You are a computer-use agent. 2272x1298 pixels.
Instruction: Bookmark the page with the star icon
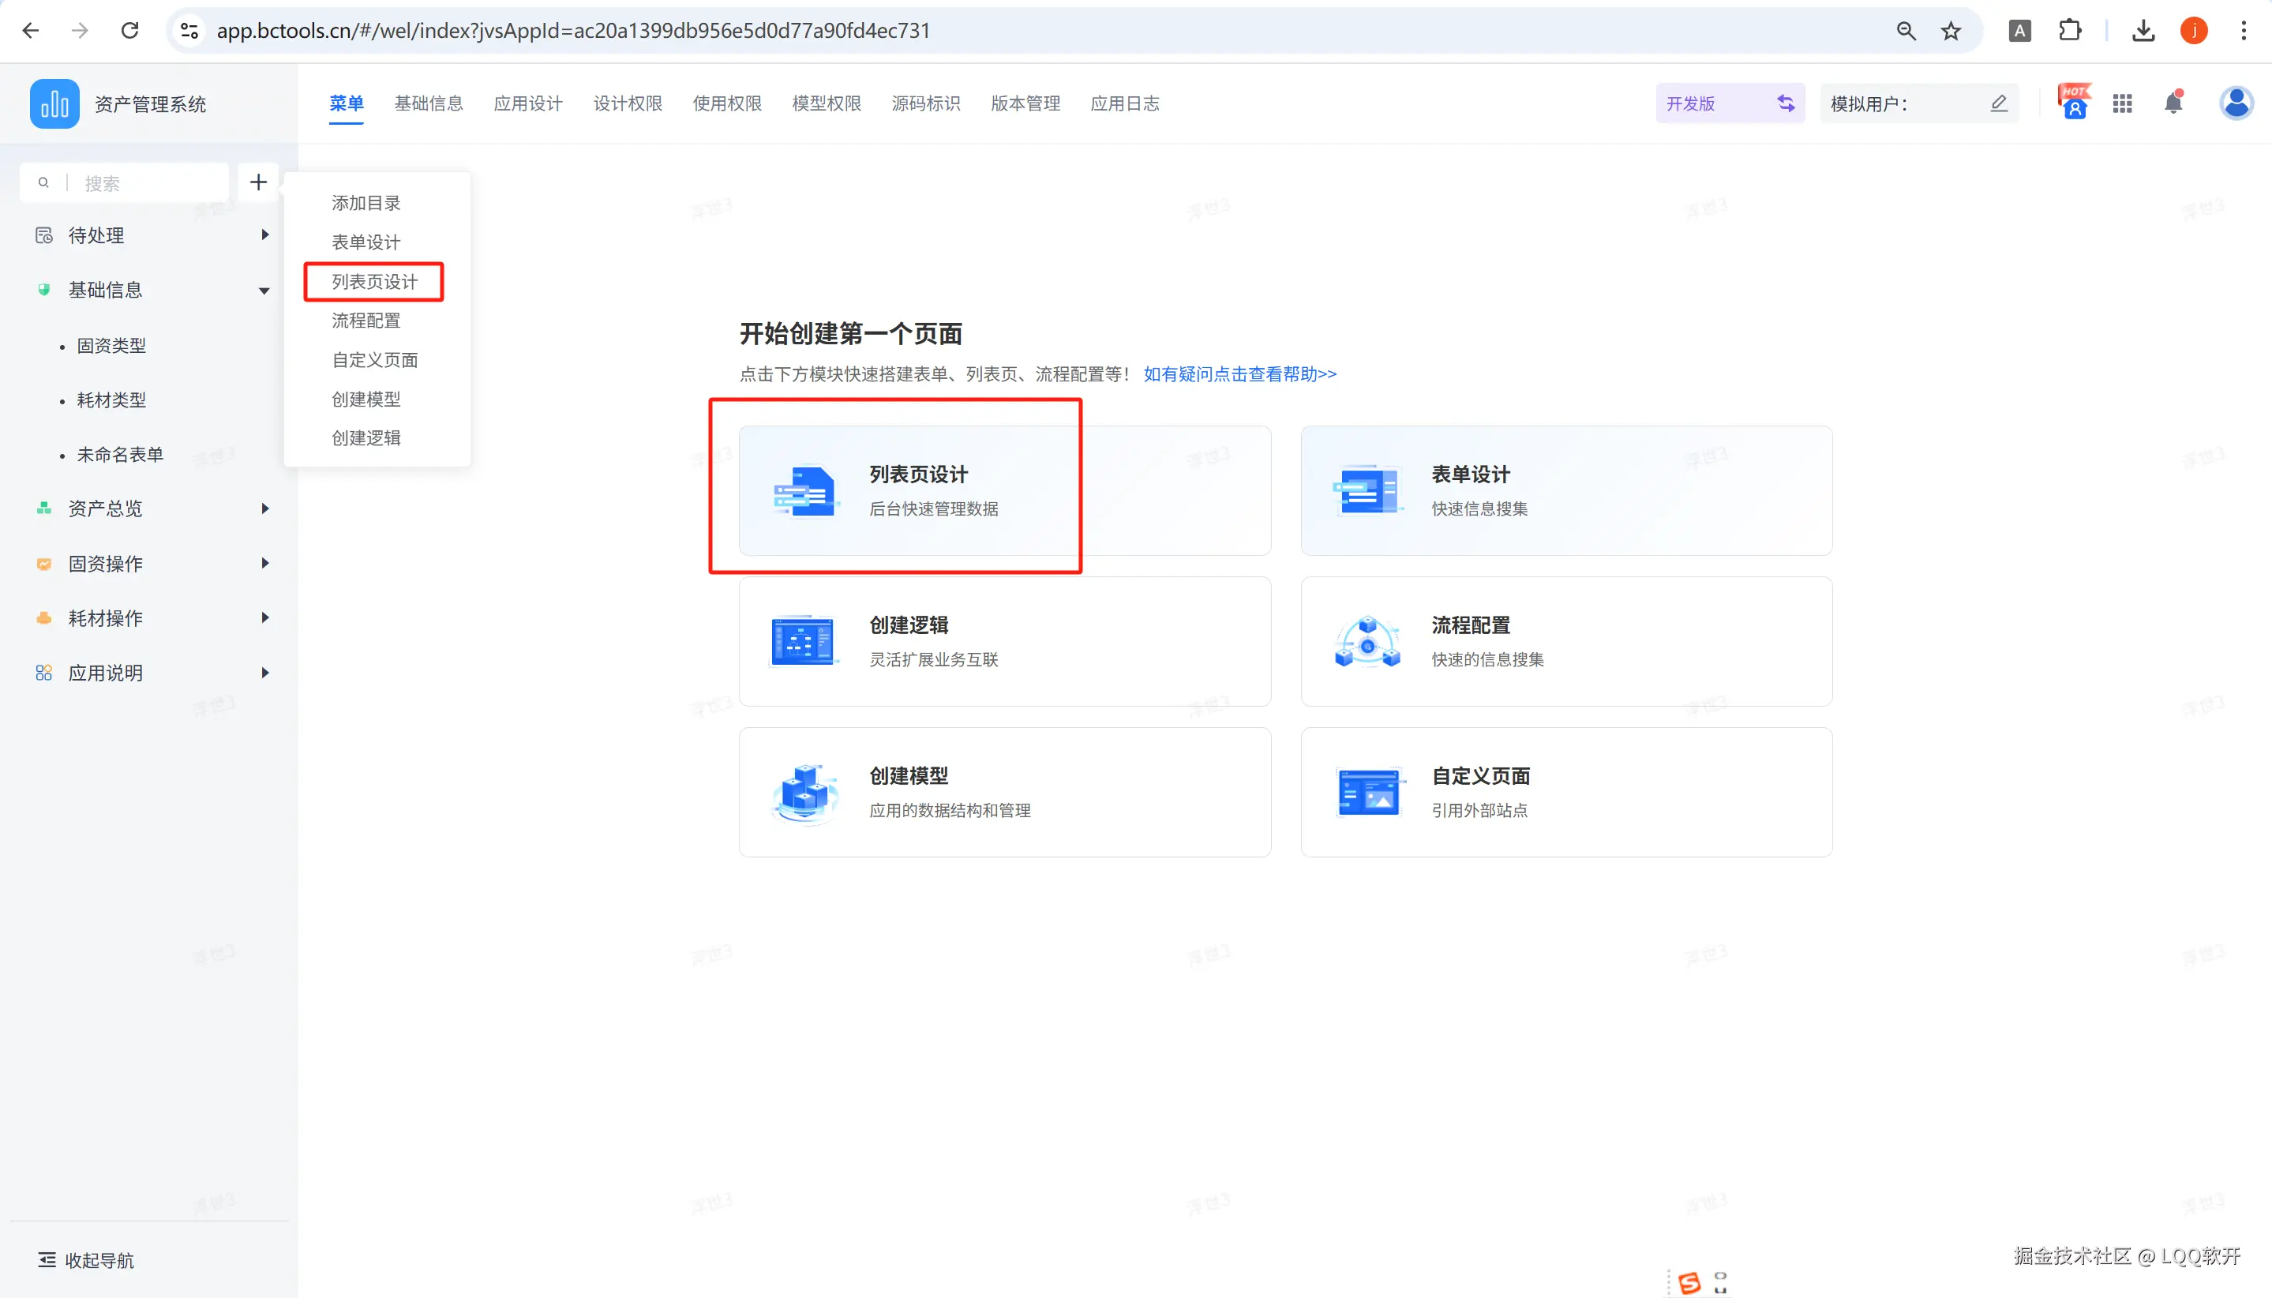(1950, 30)
